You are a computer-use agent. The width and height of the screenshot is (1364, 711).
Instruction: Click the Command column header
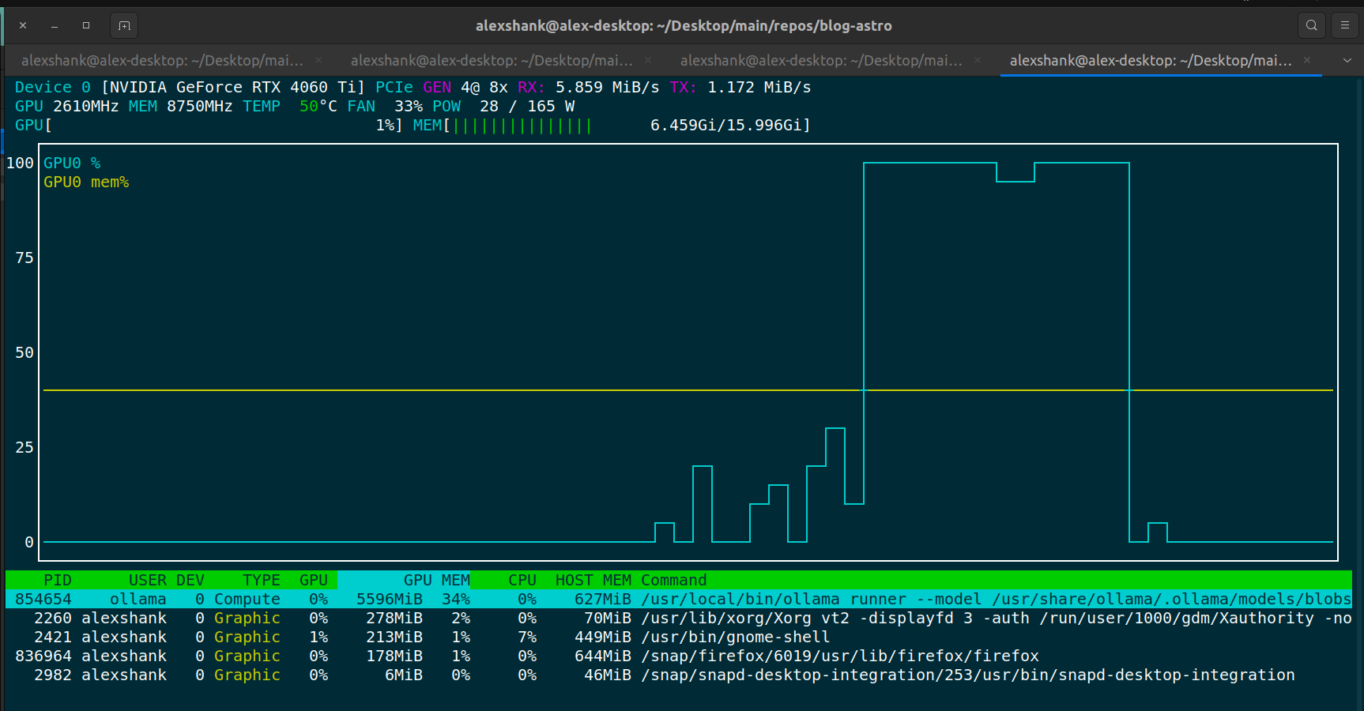pyautogui.click(x=673, y=580)
